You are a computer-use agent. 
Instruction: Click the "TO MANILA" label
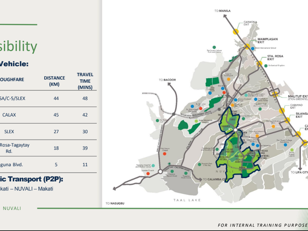(222, 11)
